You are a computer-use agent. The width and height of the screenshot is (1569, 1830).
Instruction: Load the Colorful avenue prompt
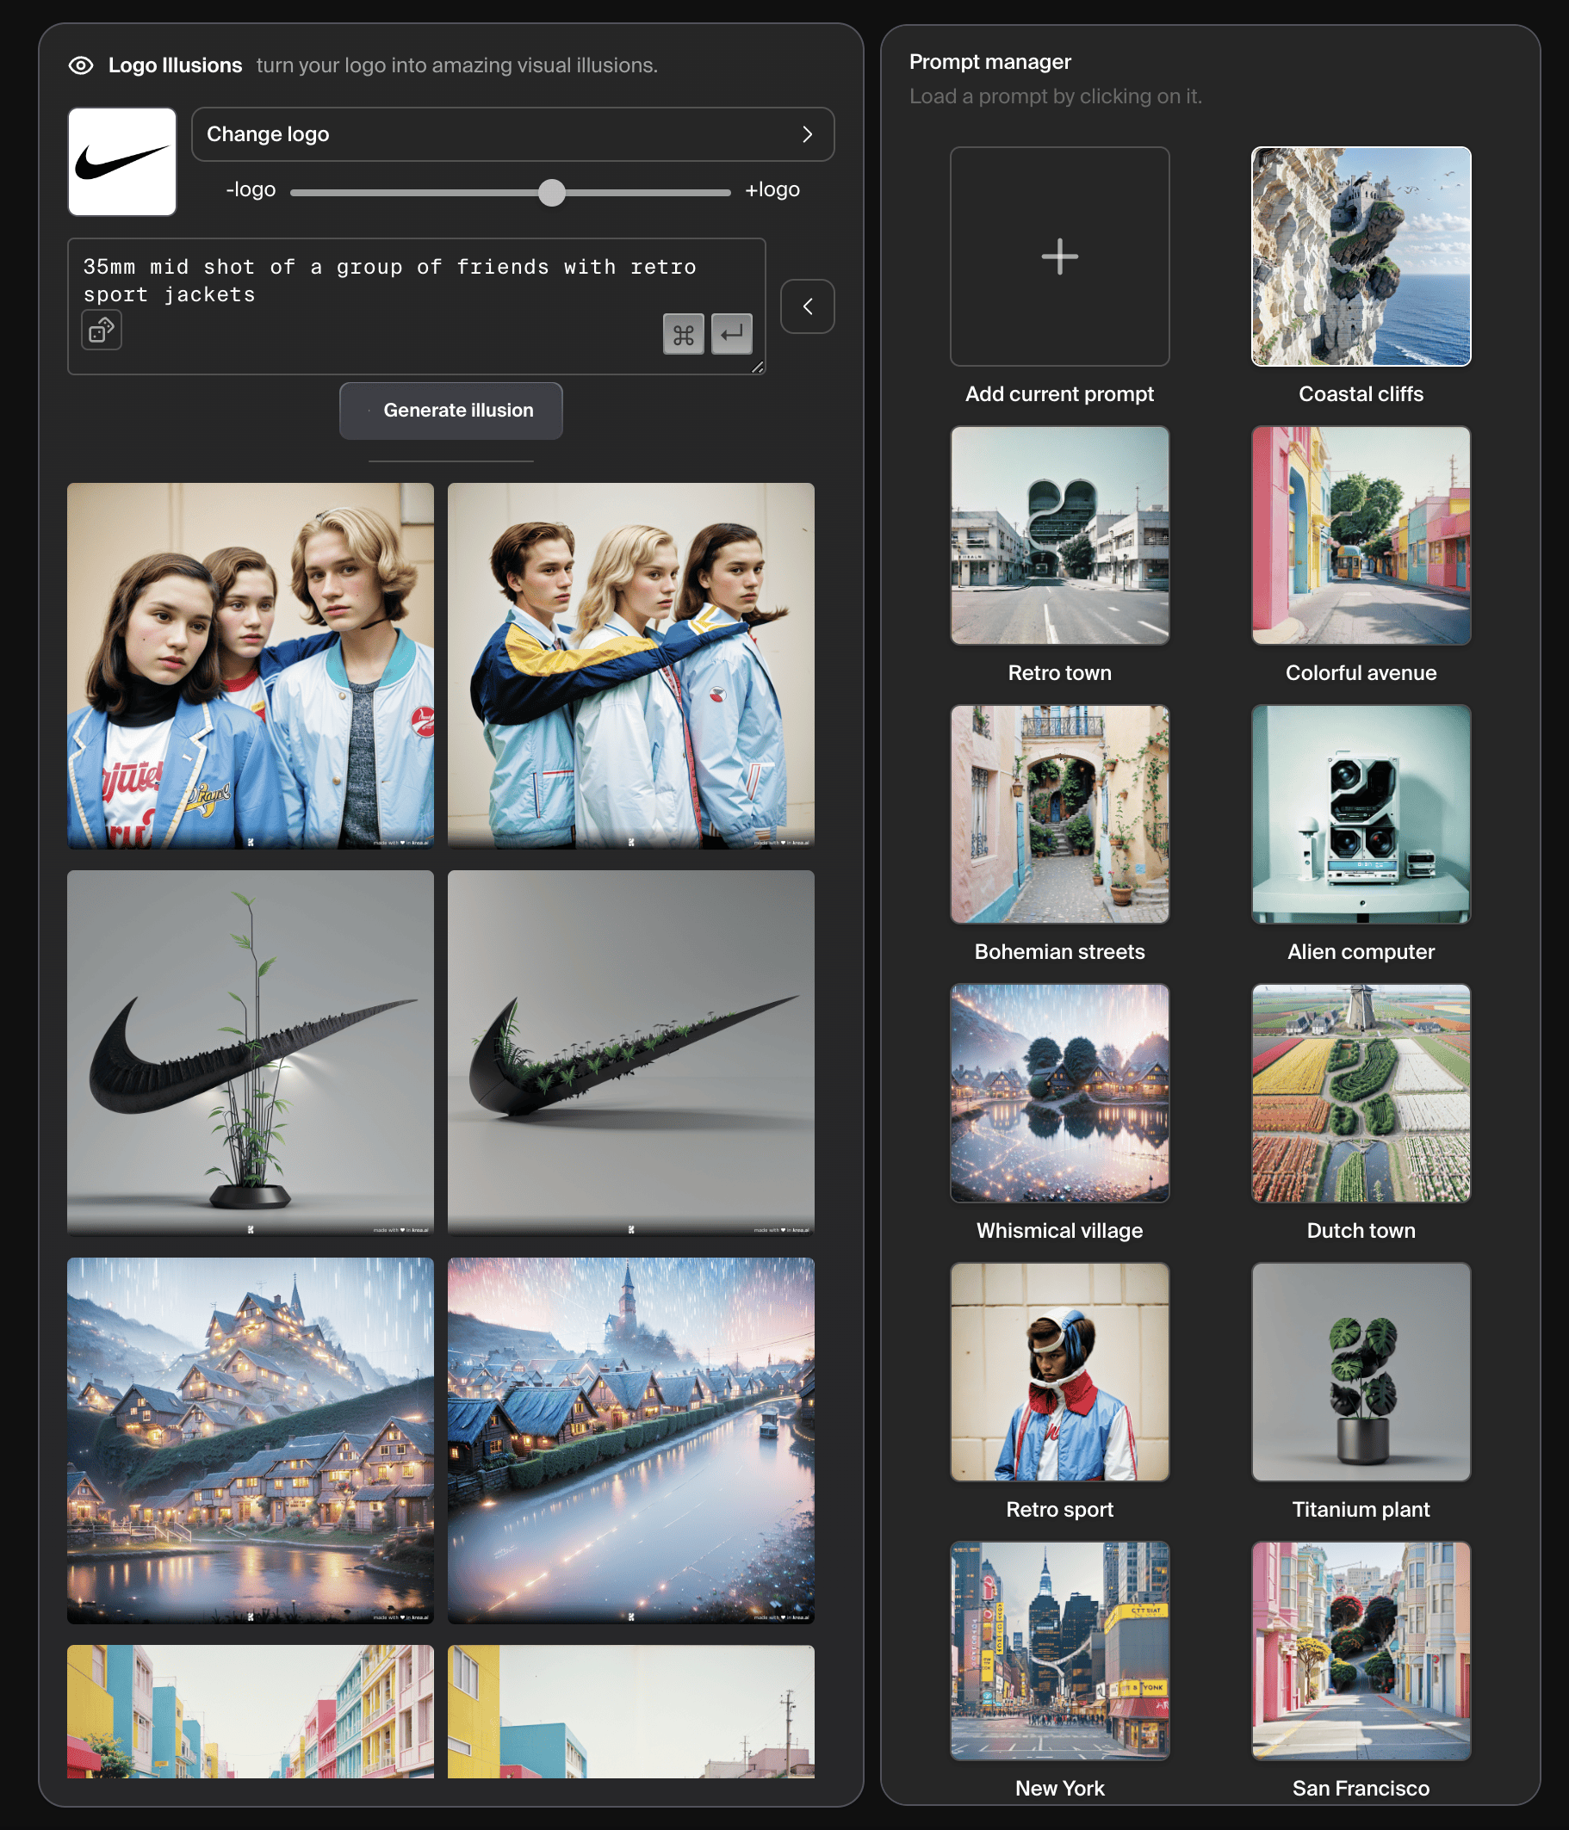1361,535
